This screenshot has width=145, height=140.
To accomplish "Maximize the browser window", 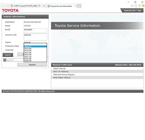I will click(135, 2).
